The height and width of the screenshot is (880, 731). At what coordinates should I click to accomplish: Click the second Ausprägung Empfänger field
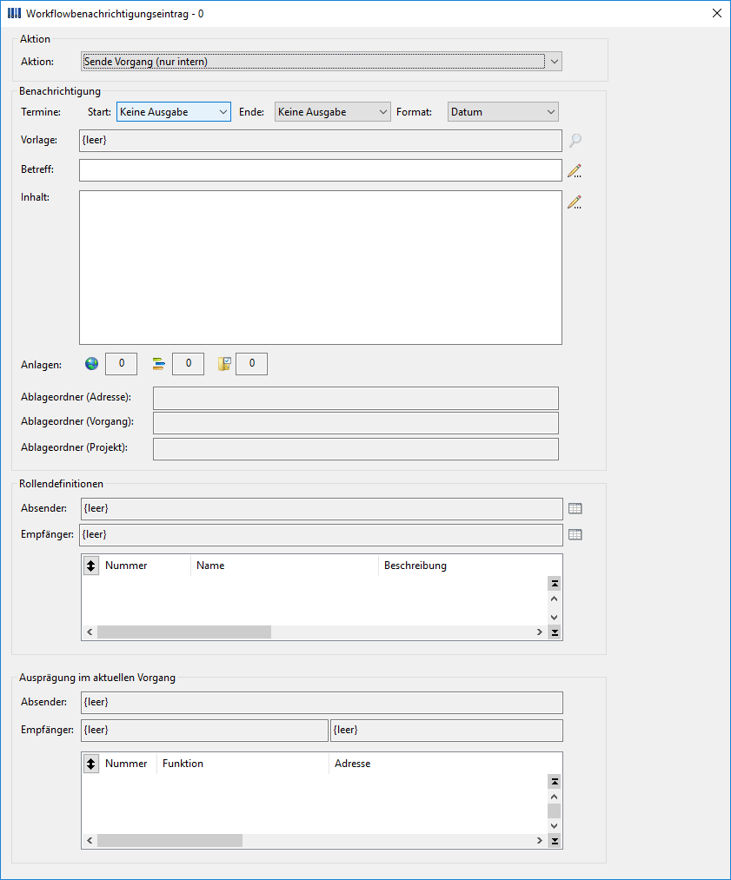click(x=447, y=731)
